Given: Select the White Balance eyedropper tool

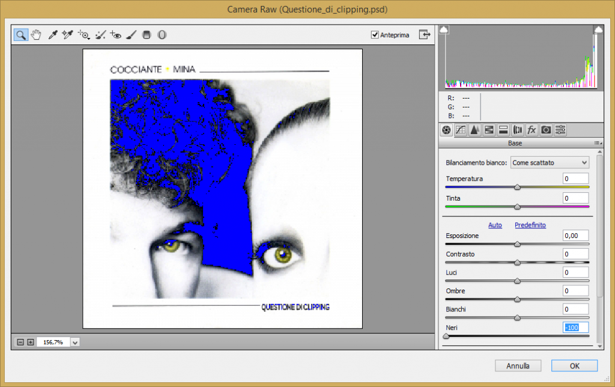Looking at the screenshot, I should [x=53, y=35].
